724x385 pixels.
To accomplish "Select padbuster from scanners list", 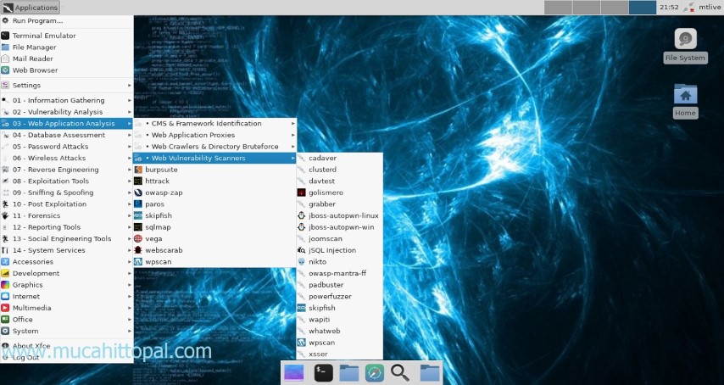I will [339, 285].
